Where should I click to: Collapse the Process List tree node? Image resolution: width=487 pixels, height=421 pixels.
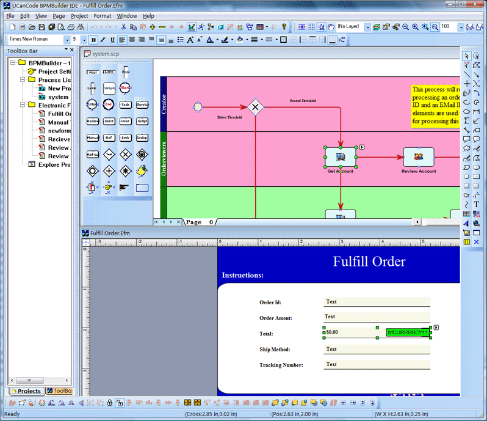click(23, 80)
